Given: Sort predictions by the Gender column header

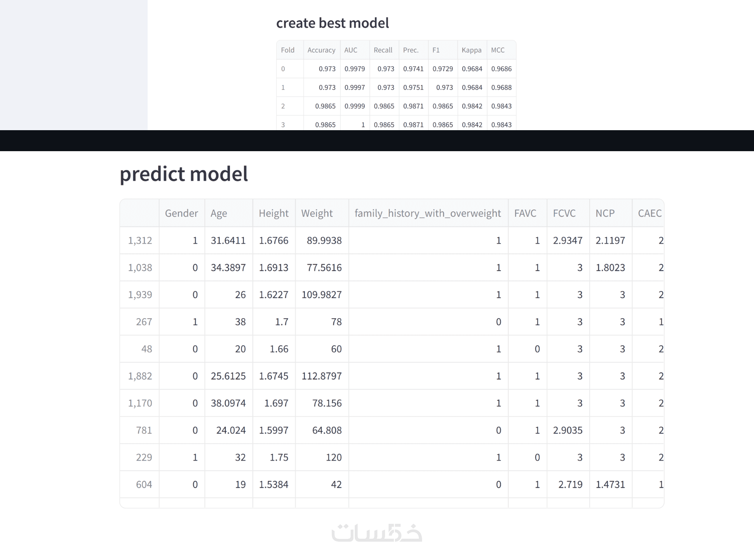Looking at the screenshot, I should (181, 213).
